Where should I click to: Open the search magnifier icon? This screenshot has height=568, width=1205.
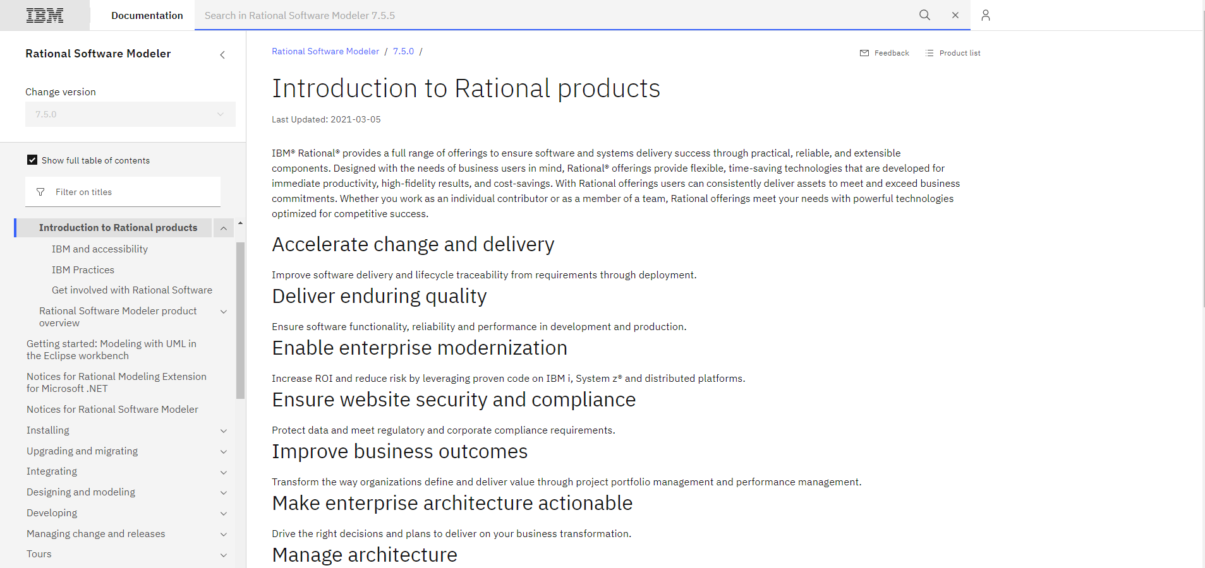pyautogui.click(x=924, y=15)
